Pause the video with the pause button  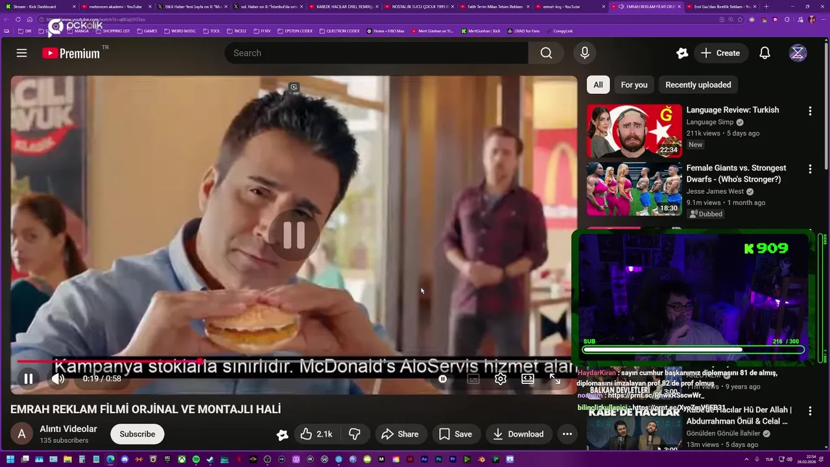29,379
